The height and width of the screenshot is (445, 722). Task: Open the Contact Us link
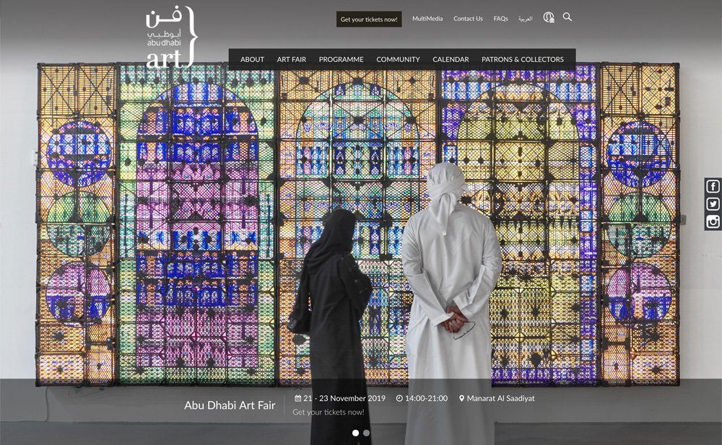(x=468, y=19)
